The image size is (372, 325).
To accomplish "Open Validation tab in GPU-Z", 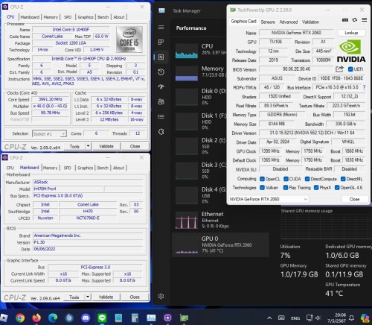I will coord(310,22).
